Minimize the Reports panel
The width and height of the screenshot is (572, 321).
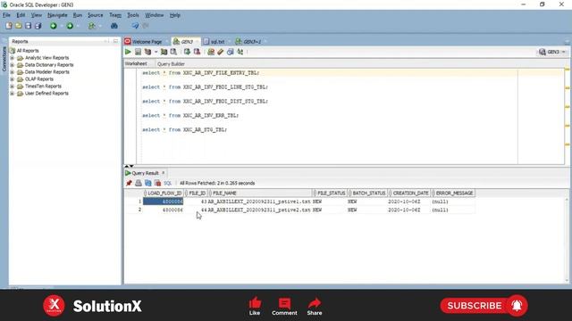click(106, 41)
